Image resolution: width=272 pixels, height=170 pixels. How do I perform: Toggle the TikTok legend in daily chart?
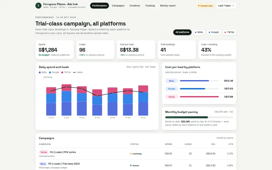[66, 72]
